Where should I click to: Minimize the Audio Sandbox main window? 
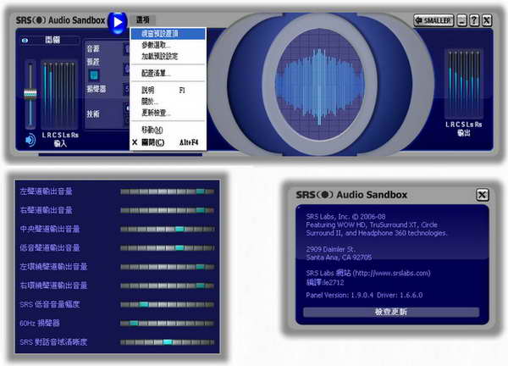(461, 20)
